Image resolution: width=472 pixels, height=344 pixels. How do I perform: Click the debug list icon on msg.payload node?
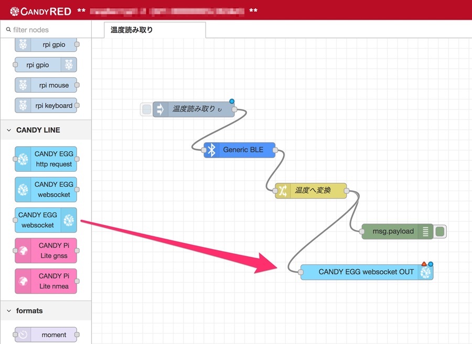click(425, 231)
